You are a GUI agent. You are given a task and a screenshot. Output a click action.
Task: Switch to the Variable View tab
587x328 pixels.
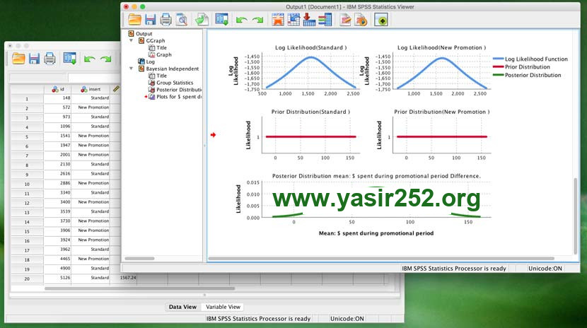tap(223, 307)
